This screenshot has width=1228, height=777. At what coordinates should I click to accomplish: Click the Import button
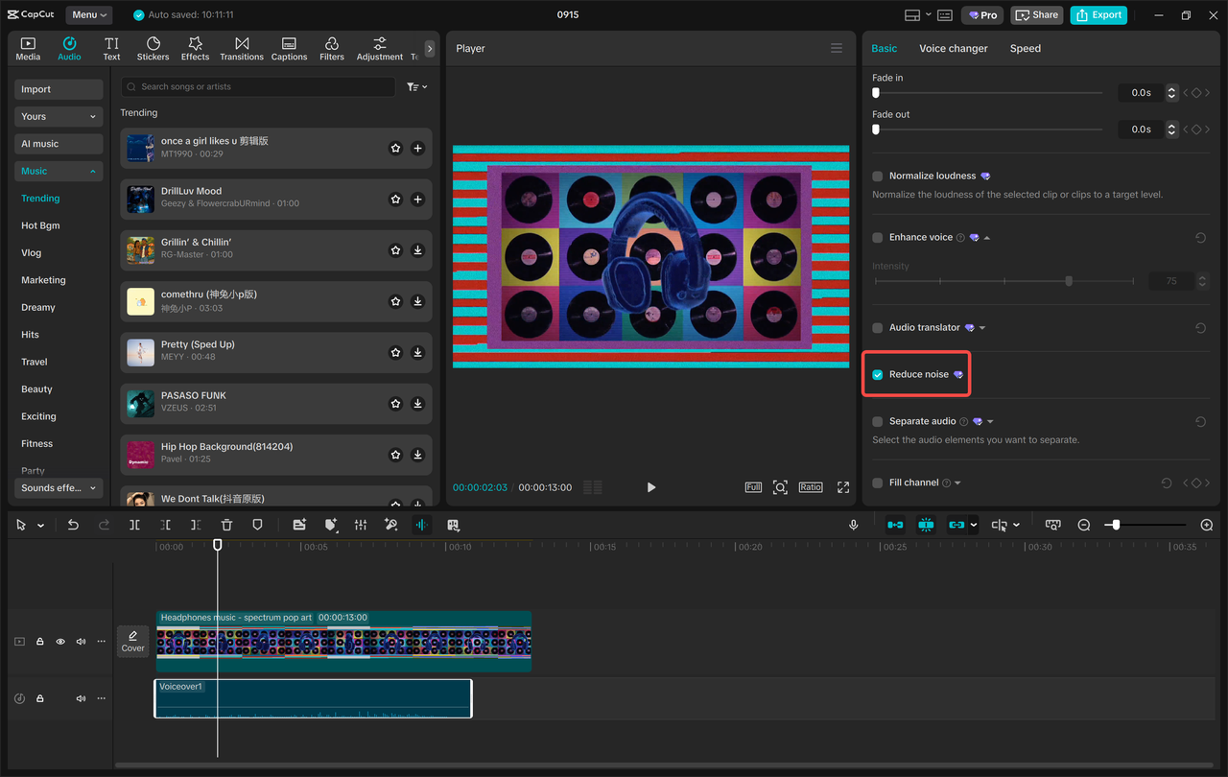(x=59, y=89)
